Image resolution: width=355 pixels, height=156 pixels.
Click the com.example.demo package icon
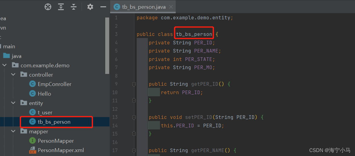tap(15, 65)
